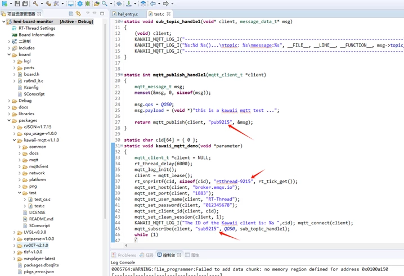This screenshot has width=404, height=276.
Task: Click the new file icon in toolbar
Action: (5, 3)
